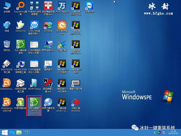Open the WinNTSetup shortcut
181x136 pixels.
(x=34, y=85)
